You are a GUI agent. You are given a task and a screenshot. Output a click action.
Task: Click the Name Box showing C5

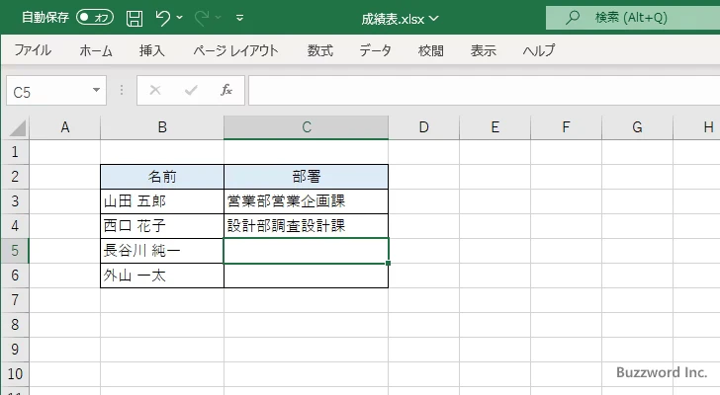click(x=48, y=91)
